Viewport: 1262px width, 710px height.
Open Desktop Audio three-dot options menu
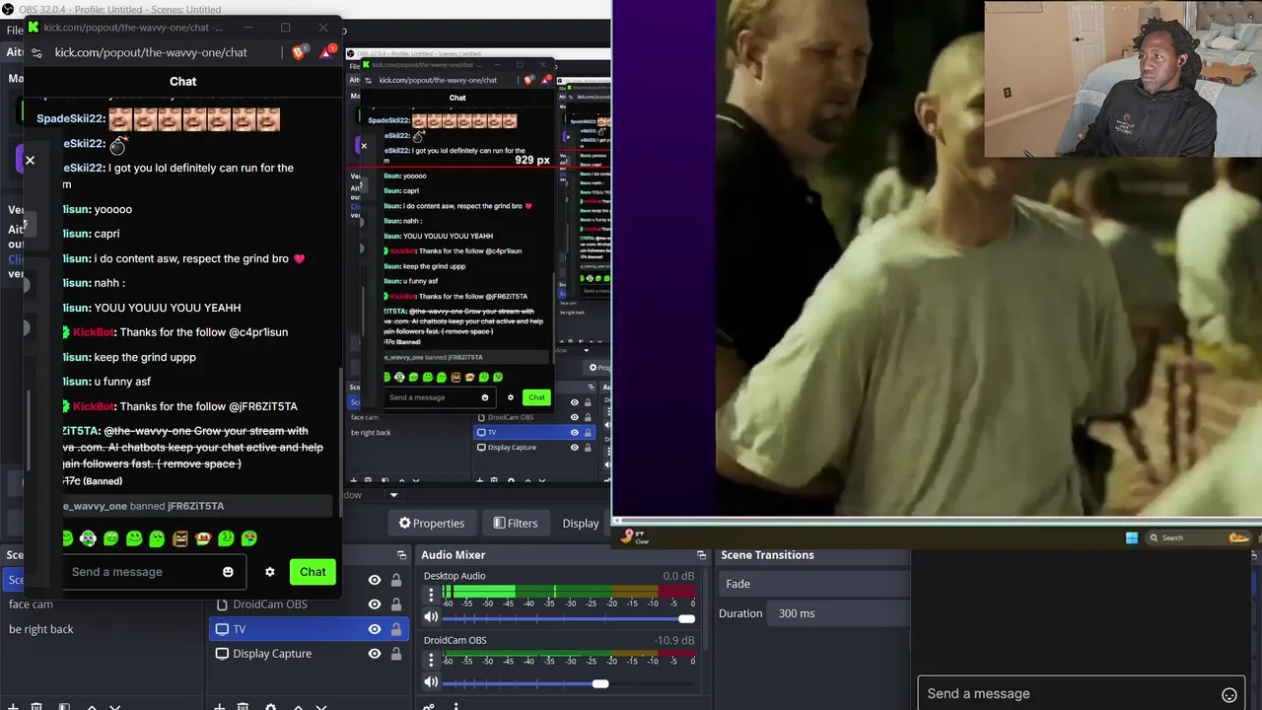431,594
